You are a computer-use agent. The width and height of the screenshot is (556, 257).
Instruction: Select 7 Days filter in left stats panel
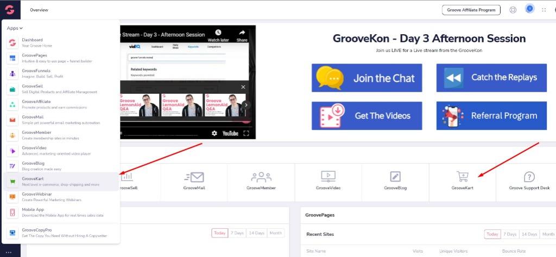click(x=237, y=233)
